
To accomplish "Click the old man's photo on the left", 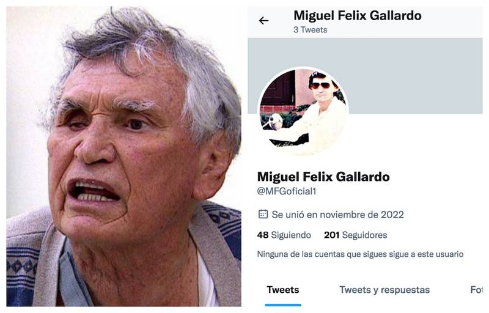I will (124, 156).
